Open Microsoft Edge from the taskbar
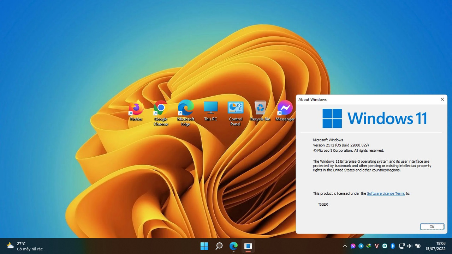 coord(233,246)
